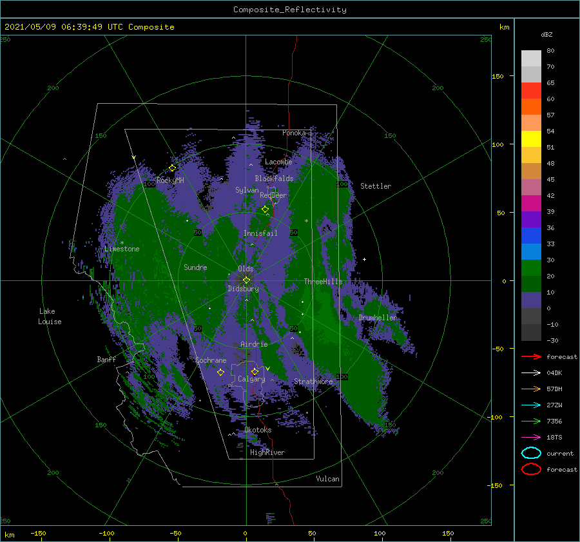This screenshot has height=542, width=580.
Task: Click the yellow diamond marker near Cochrane
Action: pos(220,372)
